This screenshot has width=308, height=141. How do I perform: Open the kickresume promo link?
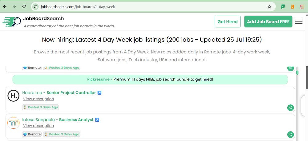click(98, 79)
